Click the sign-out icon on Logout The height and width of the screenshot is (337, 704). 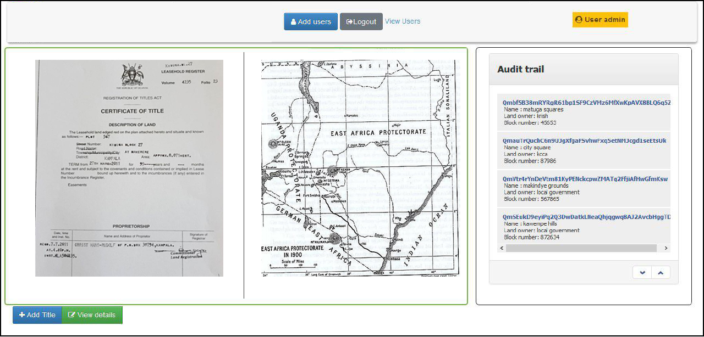point(349,22)
